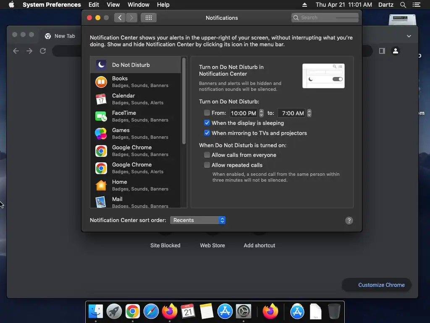
Task: Open the System Preferences menu
Action: click(x=52, y=5)
